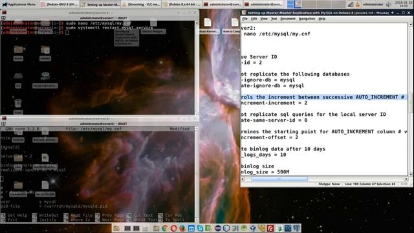Launch Chrome from the dock
The height and width of the screenshot is (233, 414).
pos(165,228)
